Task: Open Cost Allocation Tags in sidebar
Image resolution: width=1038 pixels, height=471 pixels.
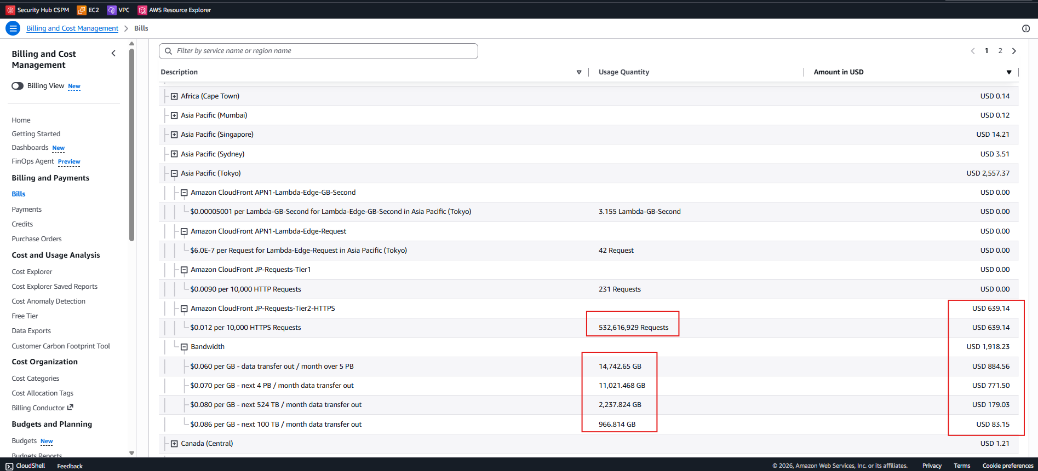Action: 43,393
